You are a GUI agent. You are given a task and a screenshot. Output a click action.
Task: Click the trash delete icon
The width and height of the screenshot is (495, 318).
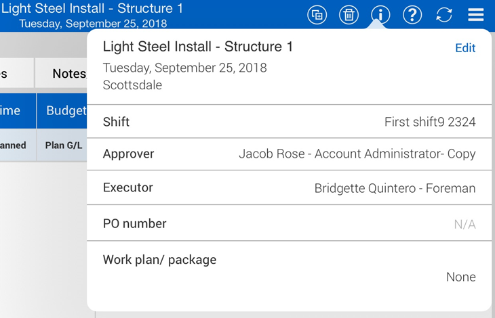pos(349,14)
